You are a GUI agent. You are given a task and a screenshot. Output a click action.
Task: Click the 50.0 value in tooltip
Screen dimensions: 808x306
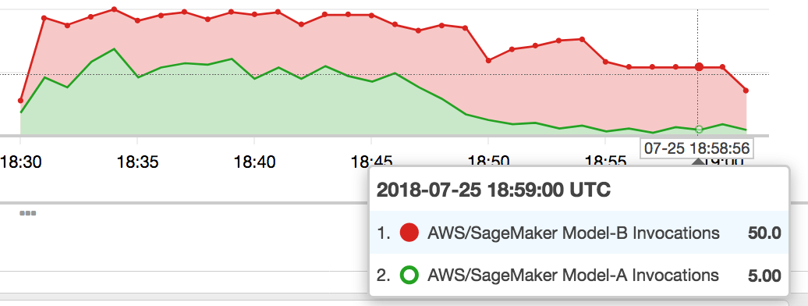tap(764, 233)
